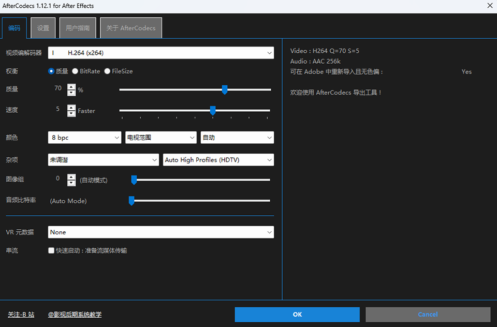Image resolution: width=497 pixels, height=327 pixels.
Task: Decrease the 速度 value with the down arrow
Action: point(71,113)
